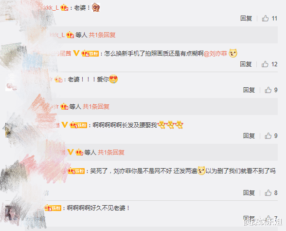Reply to the 笑死了 comment

[x=249, y=192]
